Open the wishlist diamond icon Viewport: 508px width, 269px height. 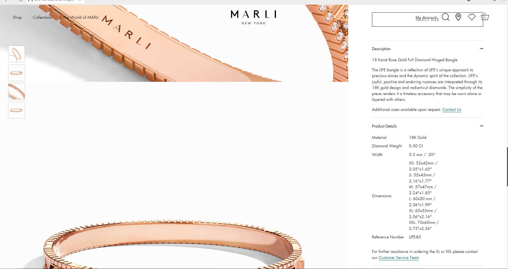pos(471,17)
